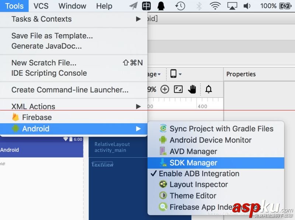Uncheck Enable ADB Integration
295x220 pixels.
[195, 173]
